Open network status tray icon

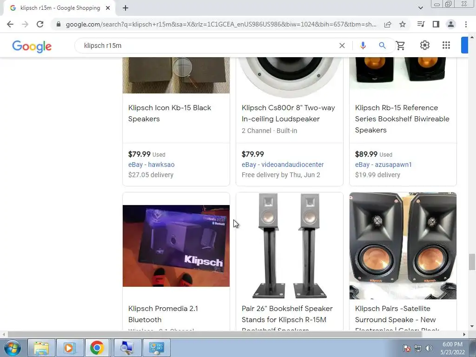[418, 348]
